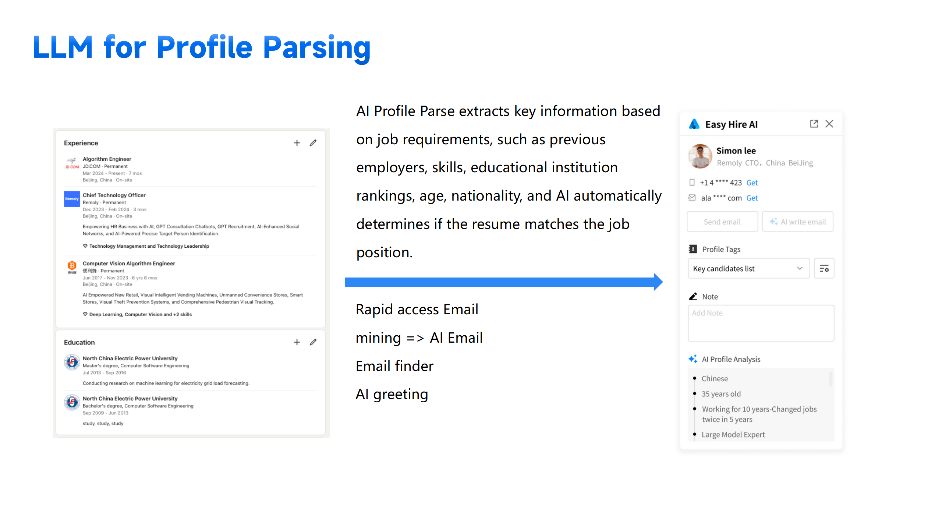The height and width of the screenshot is (530, 942).
Task: Click the pencil edit icon in Experience
Action: click(x=313, y=143)
